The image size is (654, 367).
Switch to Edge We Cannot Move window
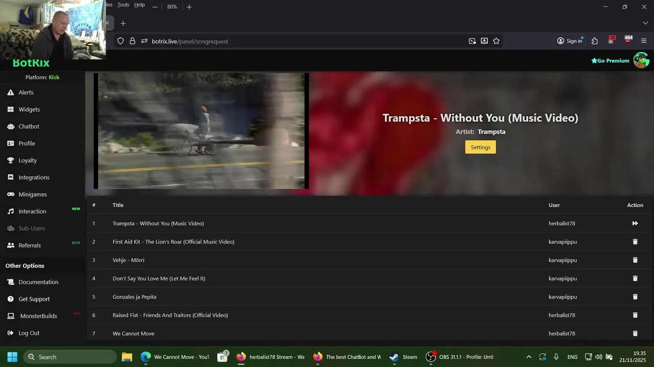click(175, 357)
